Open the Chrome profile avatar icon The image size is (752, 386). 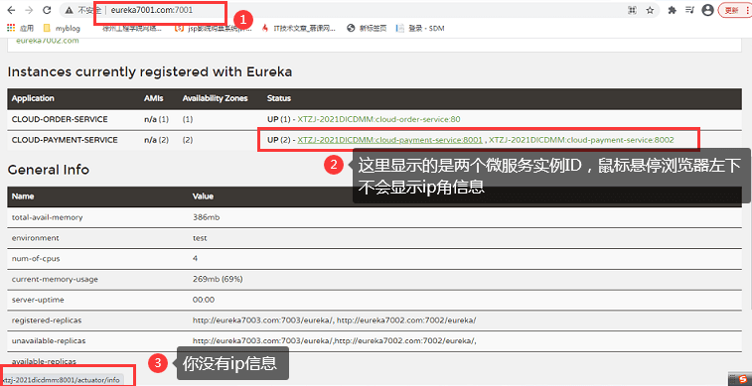click(707, 10)
